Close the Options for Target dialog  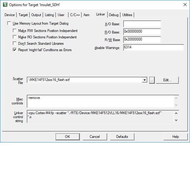tap(185, 5)
